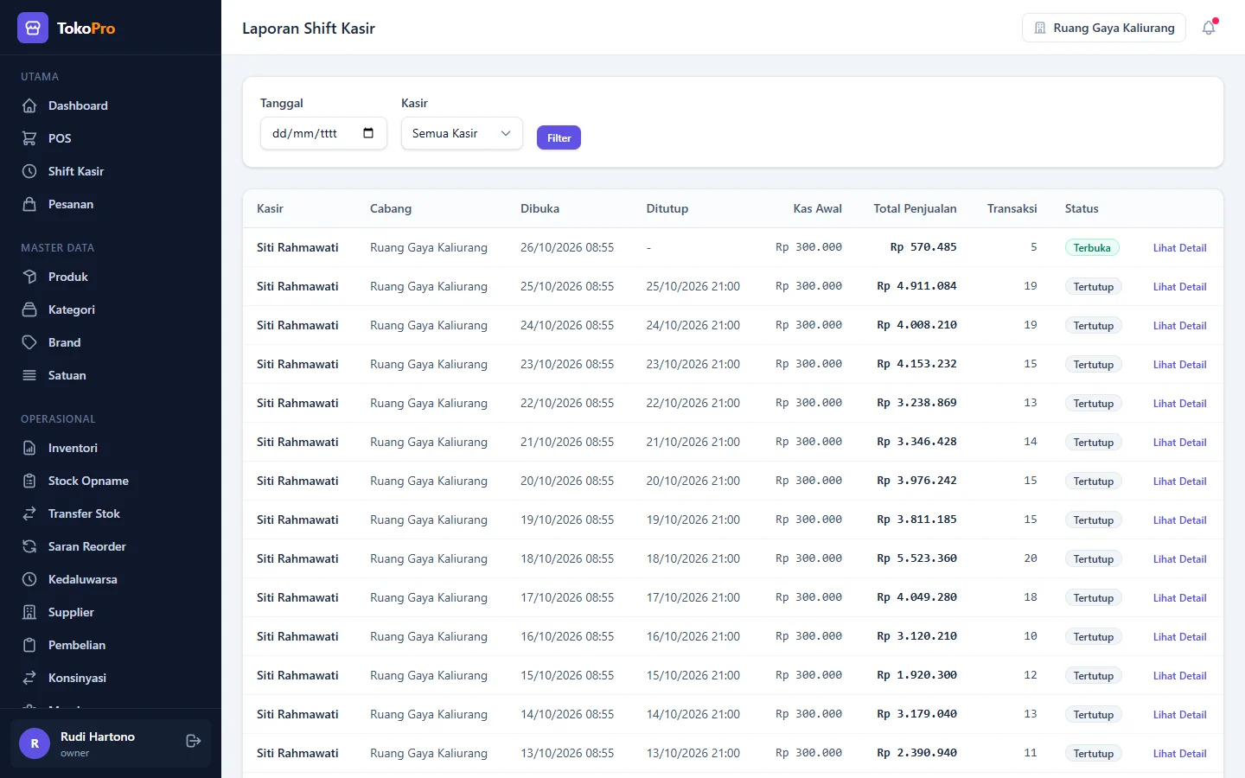Click the Supplier building icon
1245x778 pixels.
tap(29, 612)
